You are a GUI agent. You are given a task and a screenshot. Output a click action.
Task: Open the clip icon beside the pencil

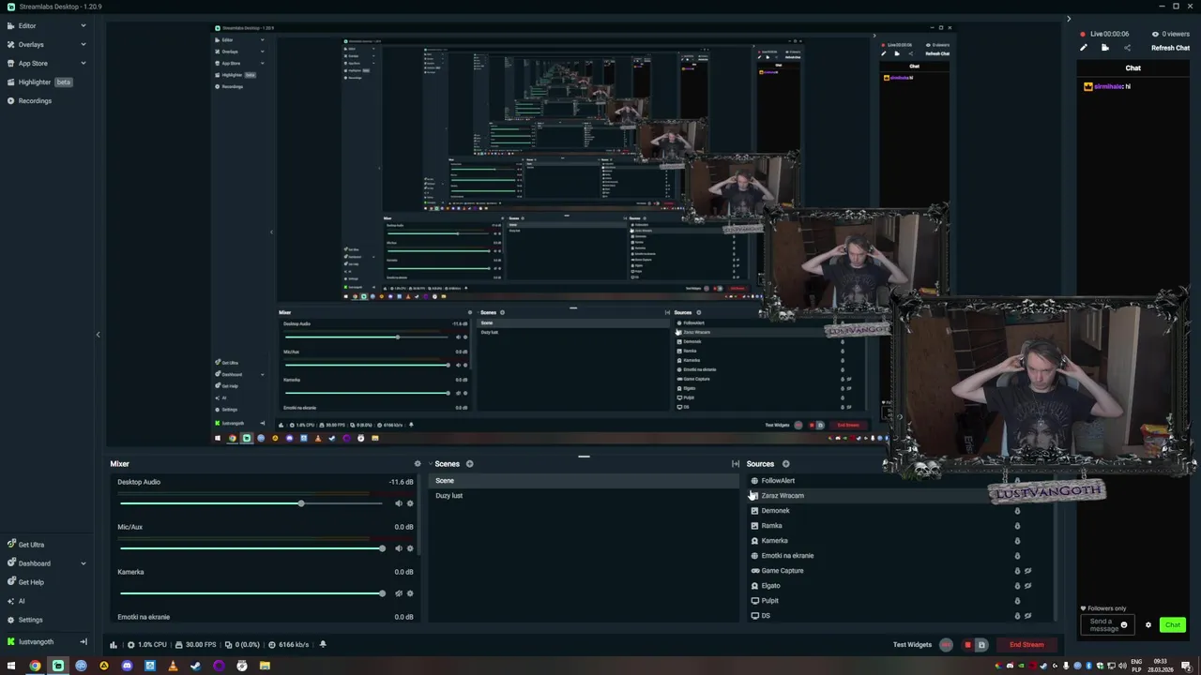pos(1105,48)
